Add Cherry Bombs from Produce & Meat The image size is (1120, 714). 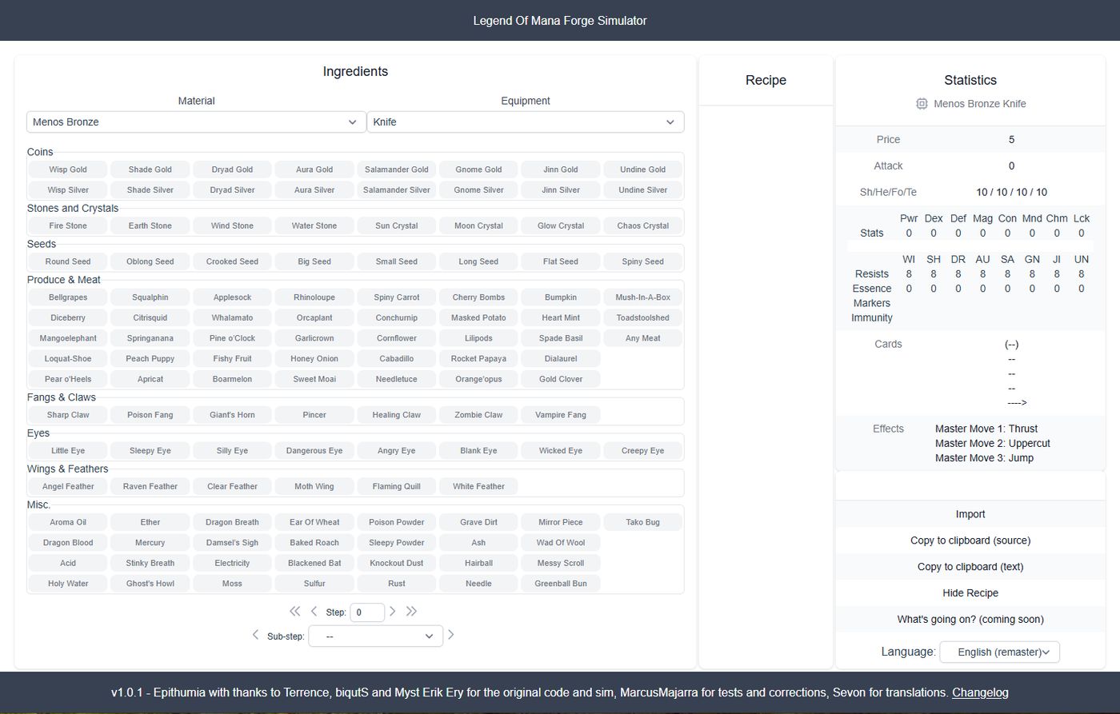(478, 297)
